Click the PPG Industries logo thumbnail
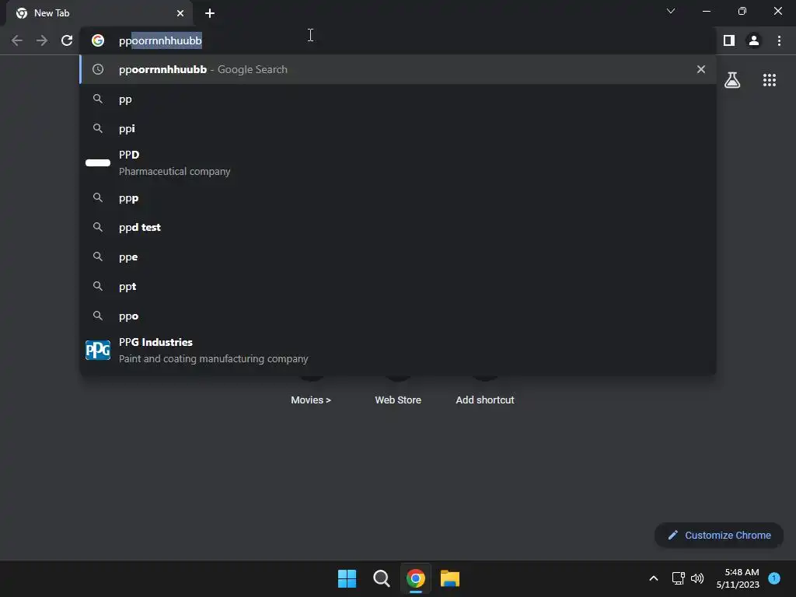This screenshot has width=796, height=597. 98,351
